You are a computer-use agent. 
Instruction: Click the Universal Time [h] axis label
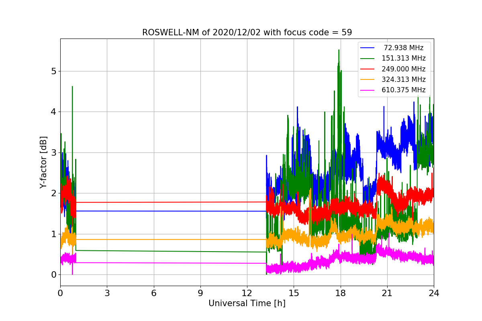click(x=247, y=304)
